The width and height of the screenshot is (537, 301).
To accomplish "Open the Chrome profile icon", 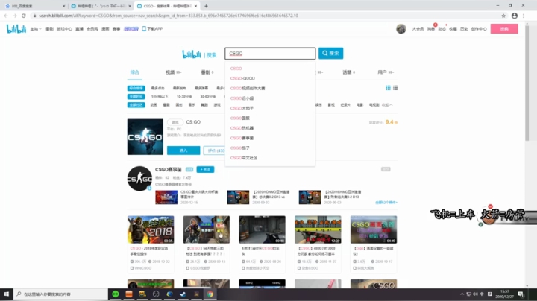I will tap(515, 16).
